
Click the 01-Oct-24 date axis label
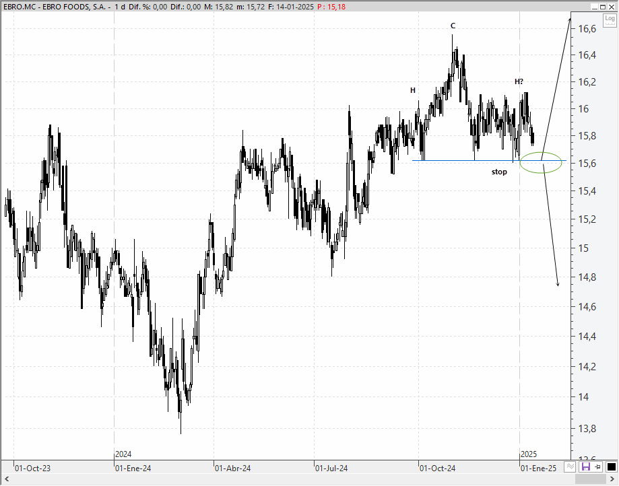tap(437, 468)
